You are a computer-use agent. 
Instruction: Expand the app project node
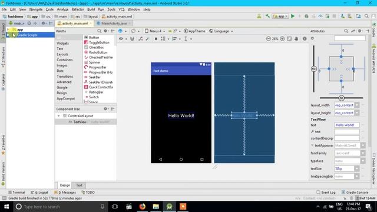(8, 29)
